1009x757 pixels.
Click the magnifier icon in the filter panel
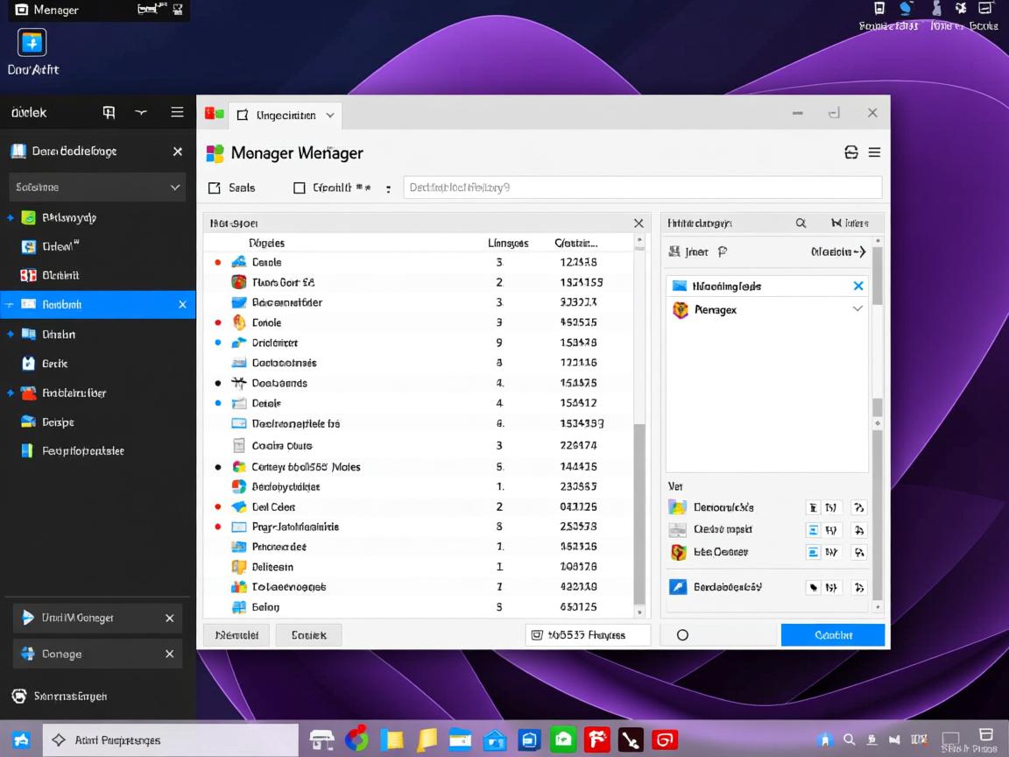click(801, 223)
